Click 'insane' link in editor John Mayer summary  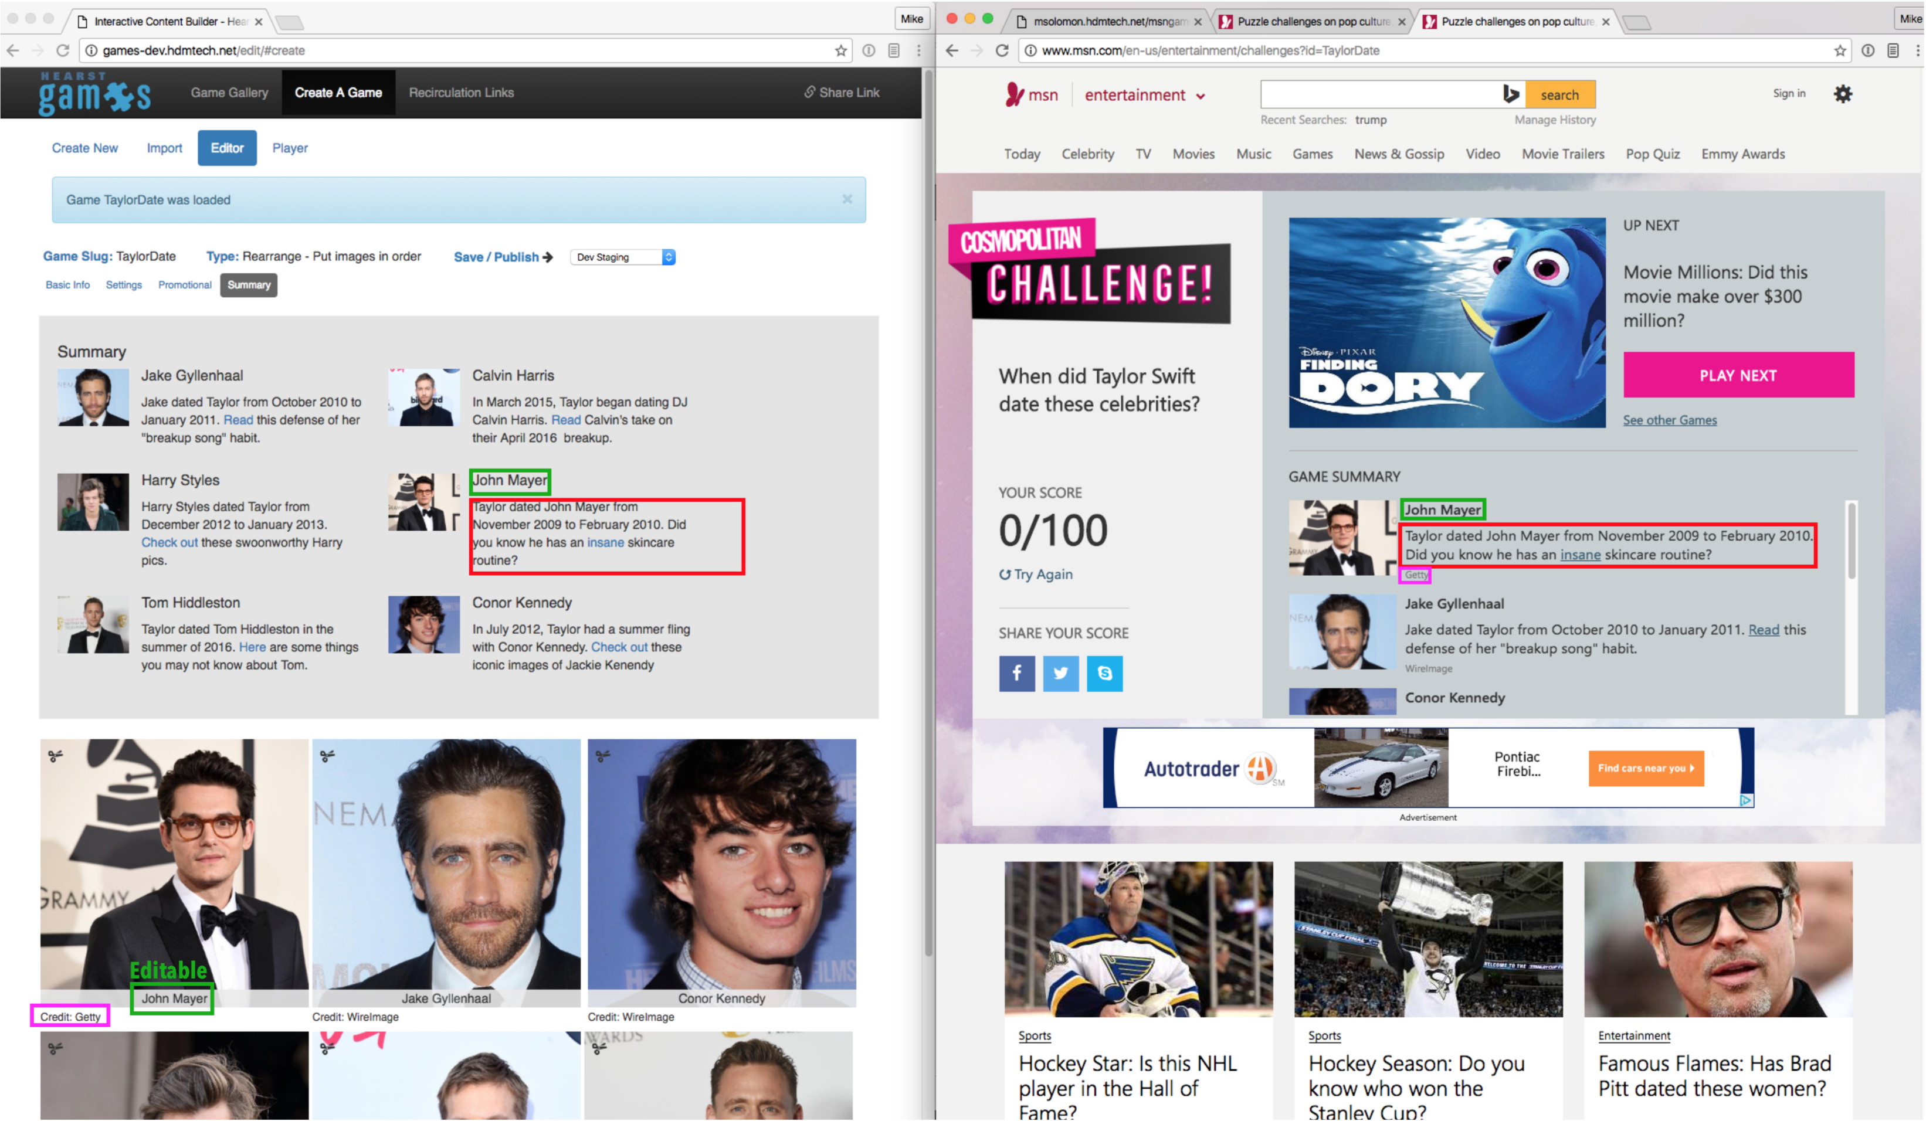pyautogui.click(x=605, y=542)
